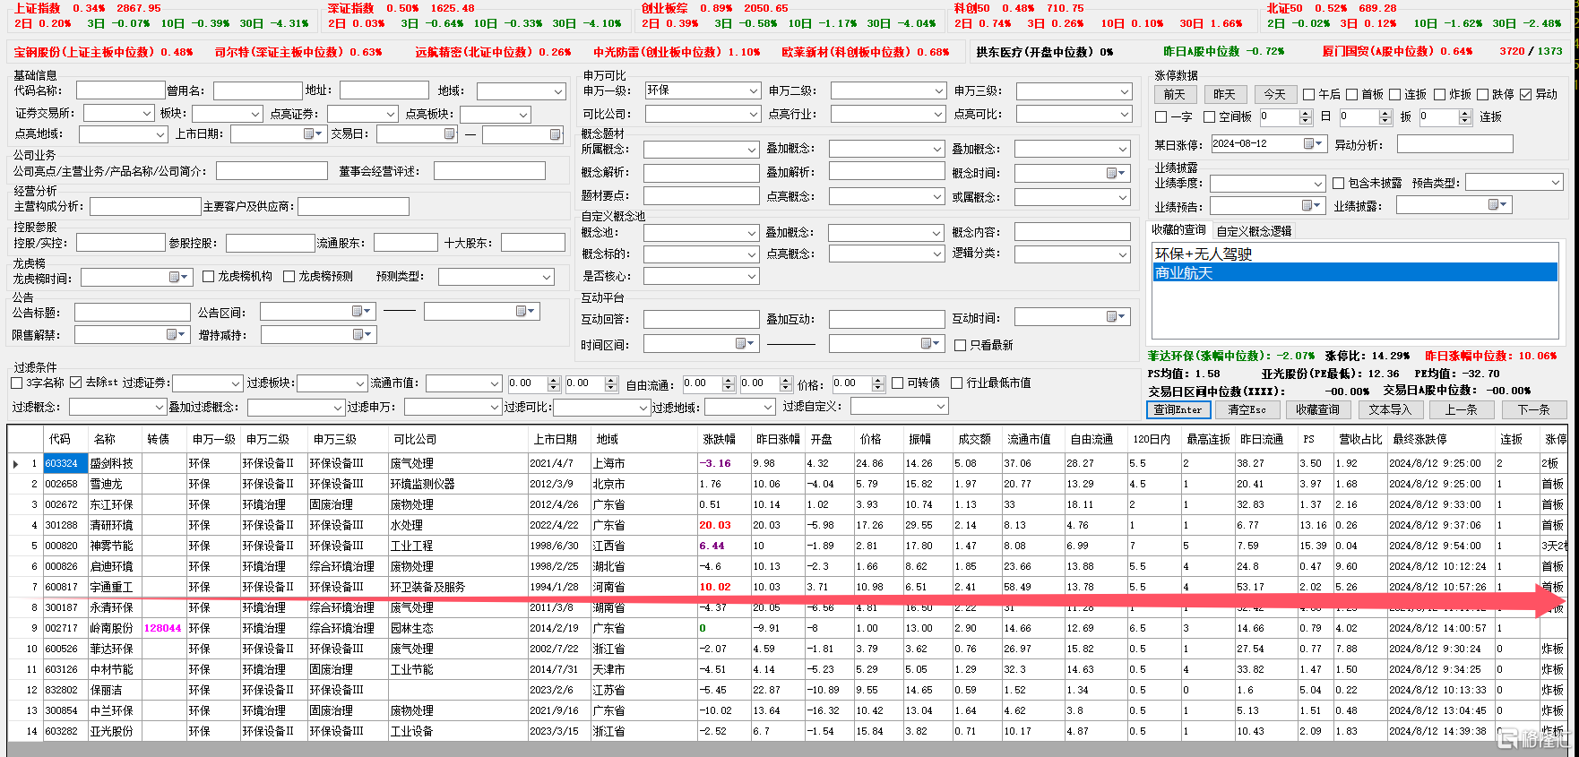
Task: Run search with 查询Enter button
Action: (1178, 409)
